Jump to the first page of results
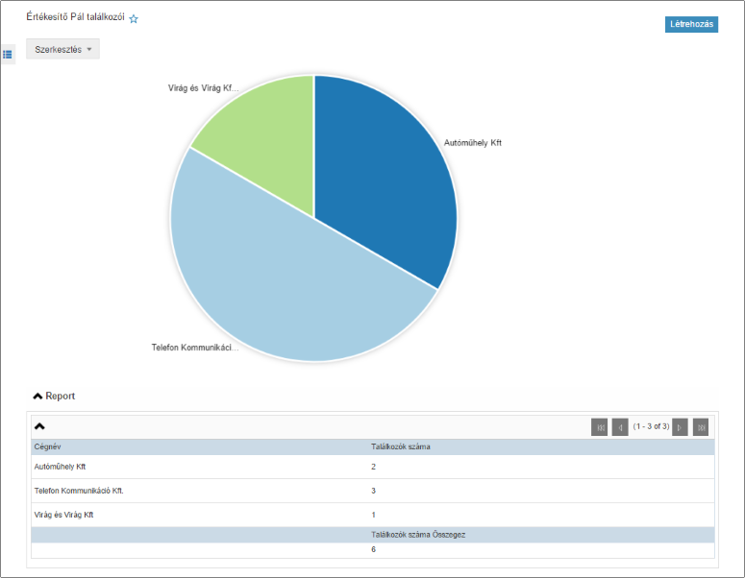The image size is (745, 578). [599, 426]
